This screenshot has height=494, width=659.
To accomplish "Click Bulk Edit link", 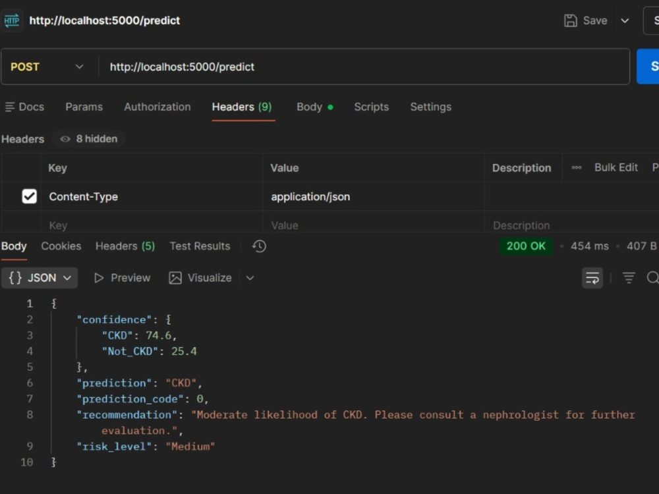I will (x=616, y=167).
